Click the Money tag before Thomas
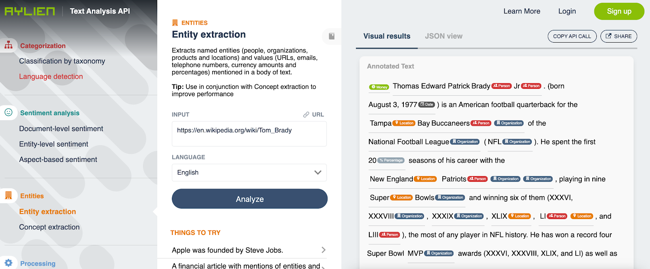 tap(379, 87)
